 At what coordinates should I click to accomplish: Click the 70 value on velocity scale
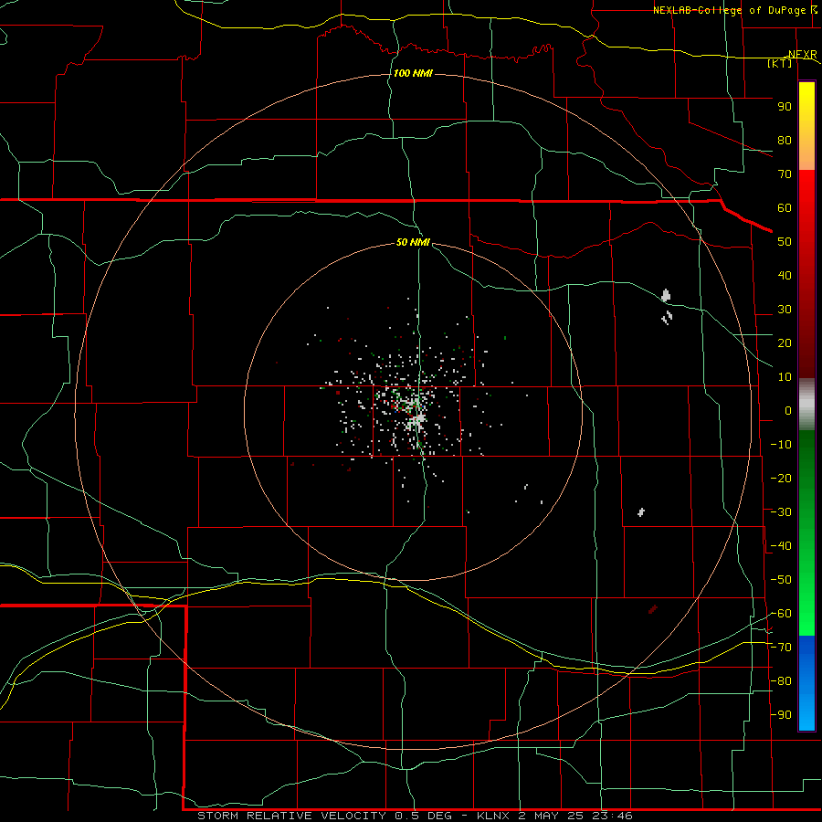785,174
